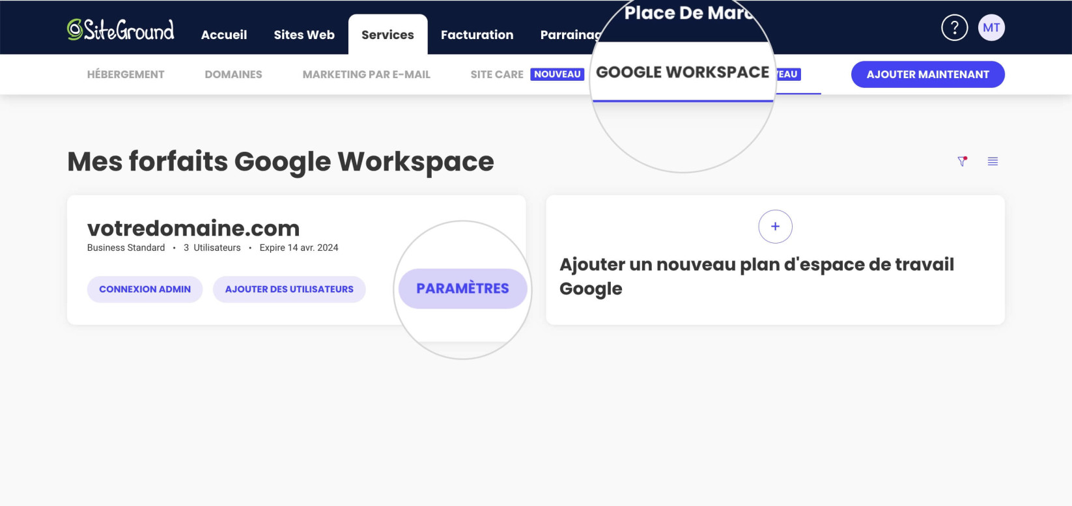Click the SiteGround logo
The image size is (1072, 506).
point(120,29)
